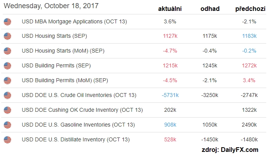Click the US flag next to Housing Starts (SEP)
The width and height of the screenshot is (269, 155).
pyautogui.click(x=7, y=36)
